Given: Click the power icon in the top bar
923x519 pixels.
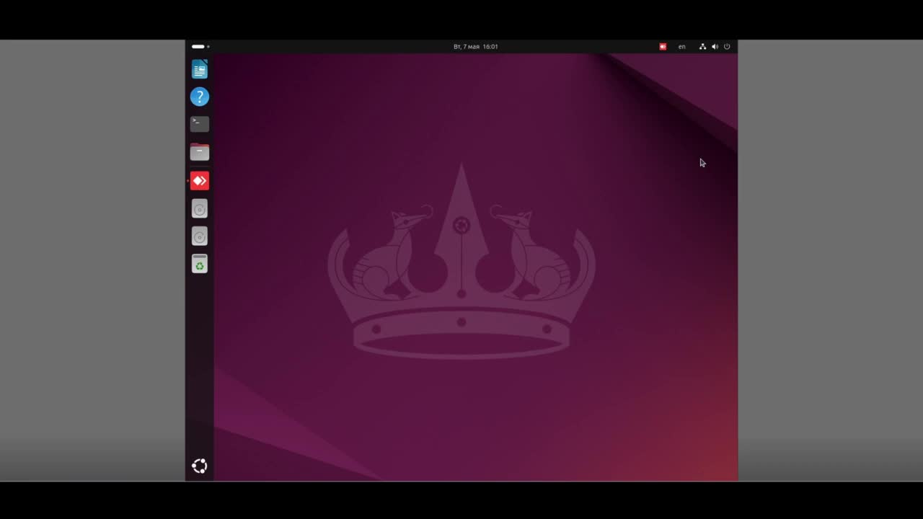Looking at the screenshot, I should click(727, 46).
